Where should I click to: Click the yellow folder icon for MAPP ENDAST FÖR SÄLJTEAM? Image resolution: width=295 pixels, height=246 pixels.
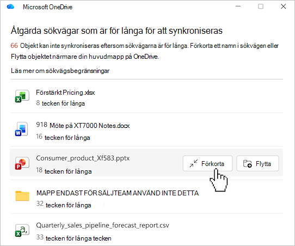pyautogui.click(x=22, y=196)
